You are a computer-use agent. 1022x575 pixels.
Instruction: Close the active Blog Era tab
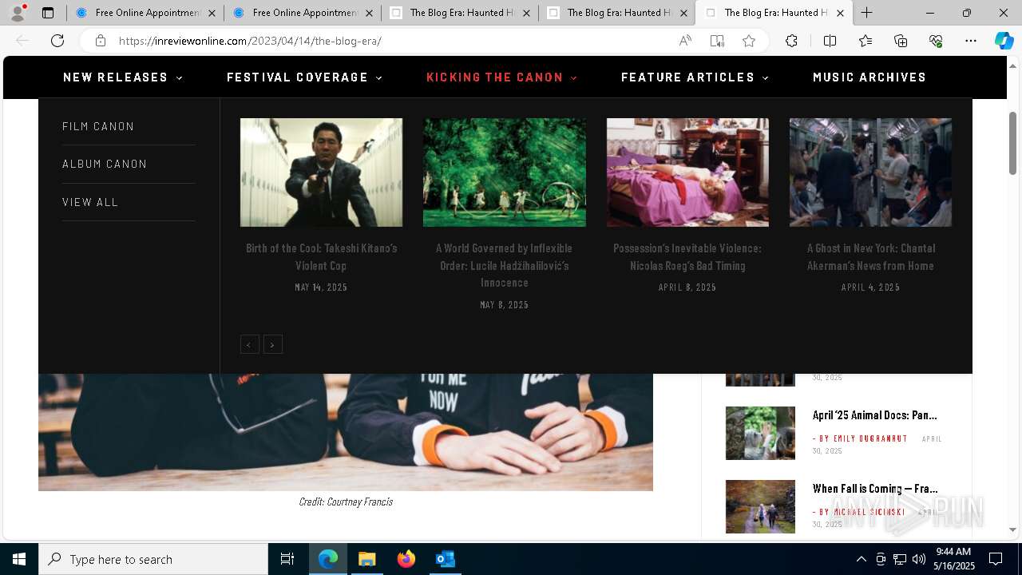[840, 13]
